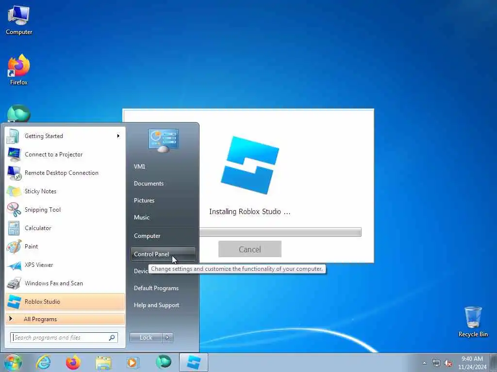The width and height of the screenshot is (497, 372).
Task: Open Remote Desktop Connection
Action: pos(65,173)
